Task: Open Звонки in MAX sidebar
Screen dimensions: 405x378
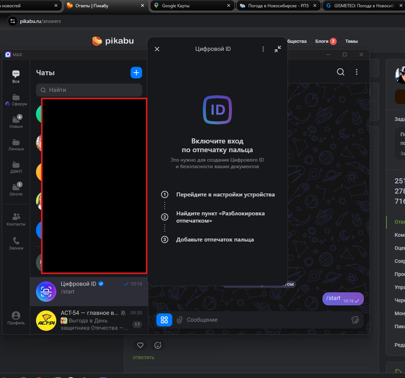Action: [16, 243]
